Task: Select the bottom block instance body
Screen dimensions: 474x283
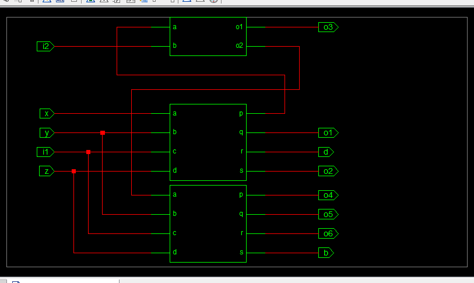Action: tap(208, 223)
